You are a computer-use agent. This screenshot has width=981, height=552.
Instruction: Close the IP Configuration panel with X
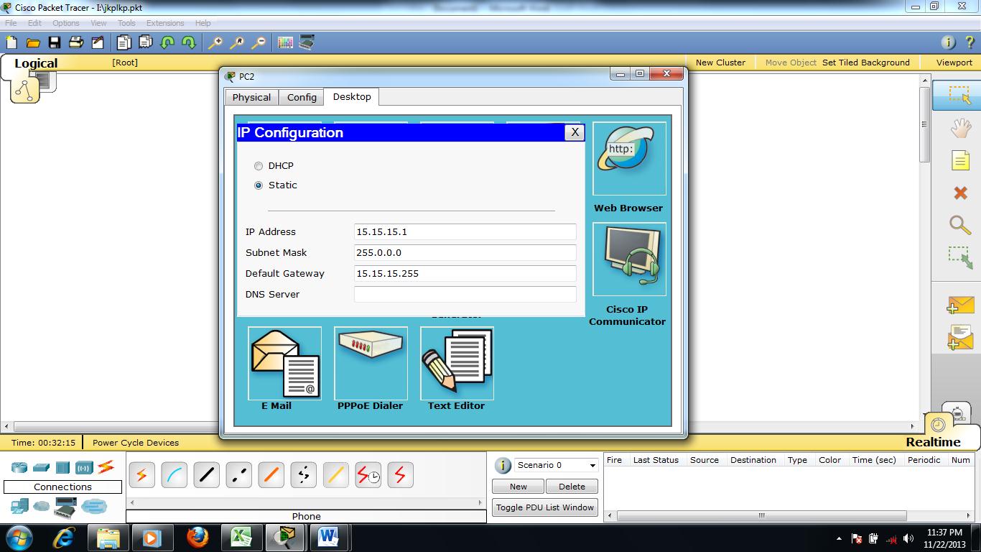click(575, 132)
